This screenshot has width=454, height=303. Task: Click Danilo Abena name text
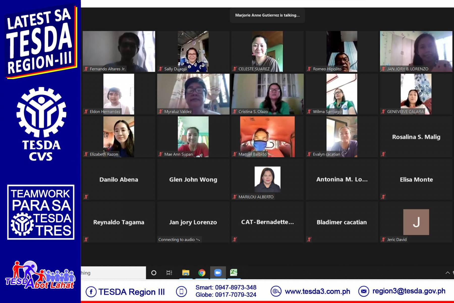tap(119, 180)
